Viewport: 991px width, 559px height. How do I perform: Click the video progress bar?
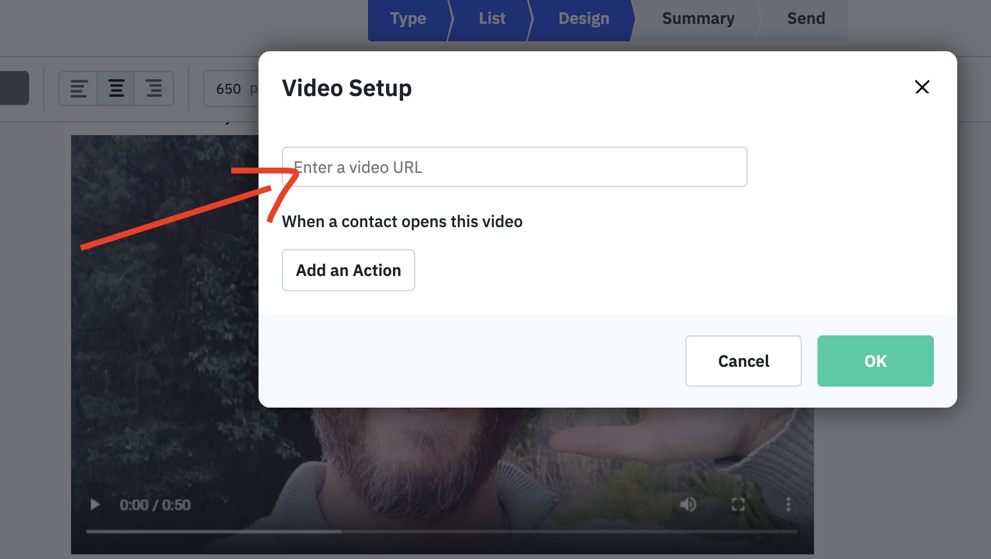[441, 531]
